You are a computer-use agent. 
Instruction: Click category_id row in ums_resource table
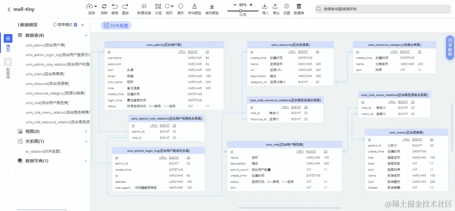point(290,82)
